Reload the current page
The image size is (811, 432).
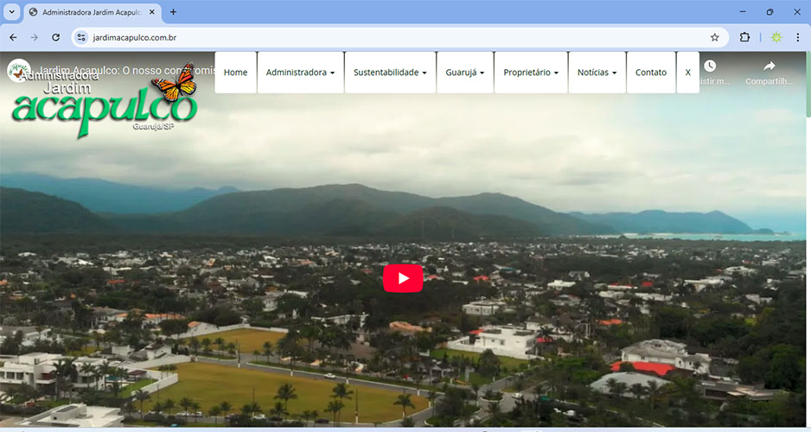point(56,37)
